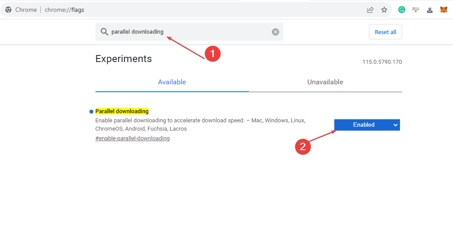
Task: Click the blue modified-flag dot indicator
Action: 91,111
